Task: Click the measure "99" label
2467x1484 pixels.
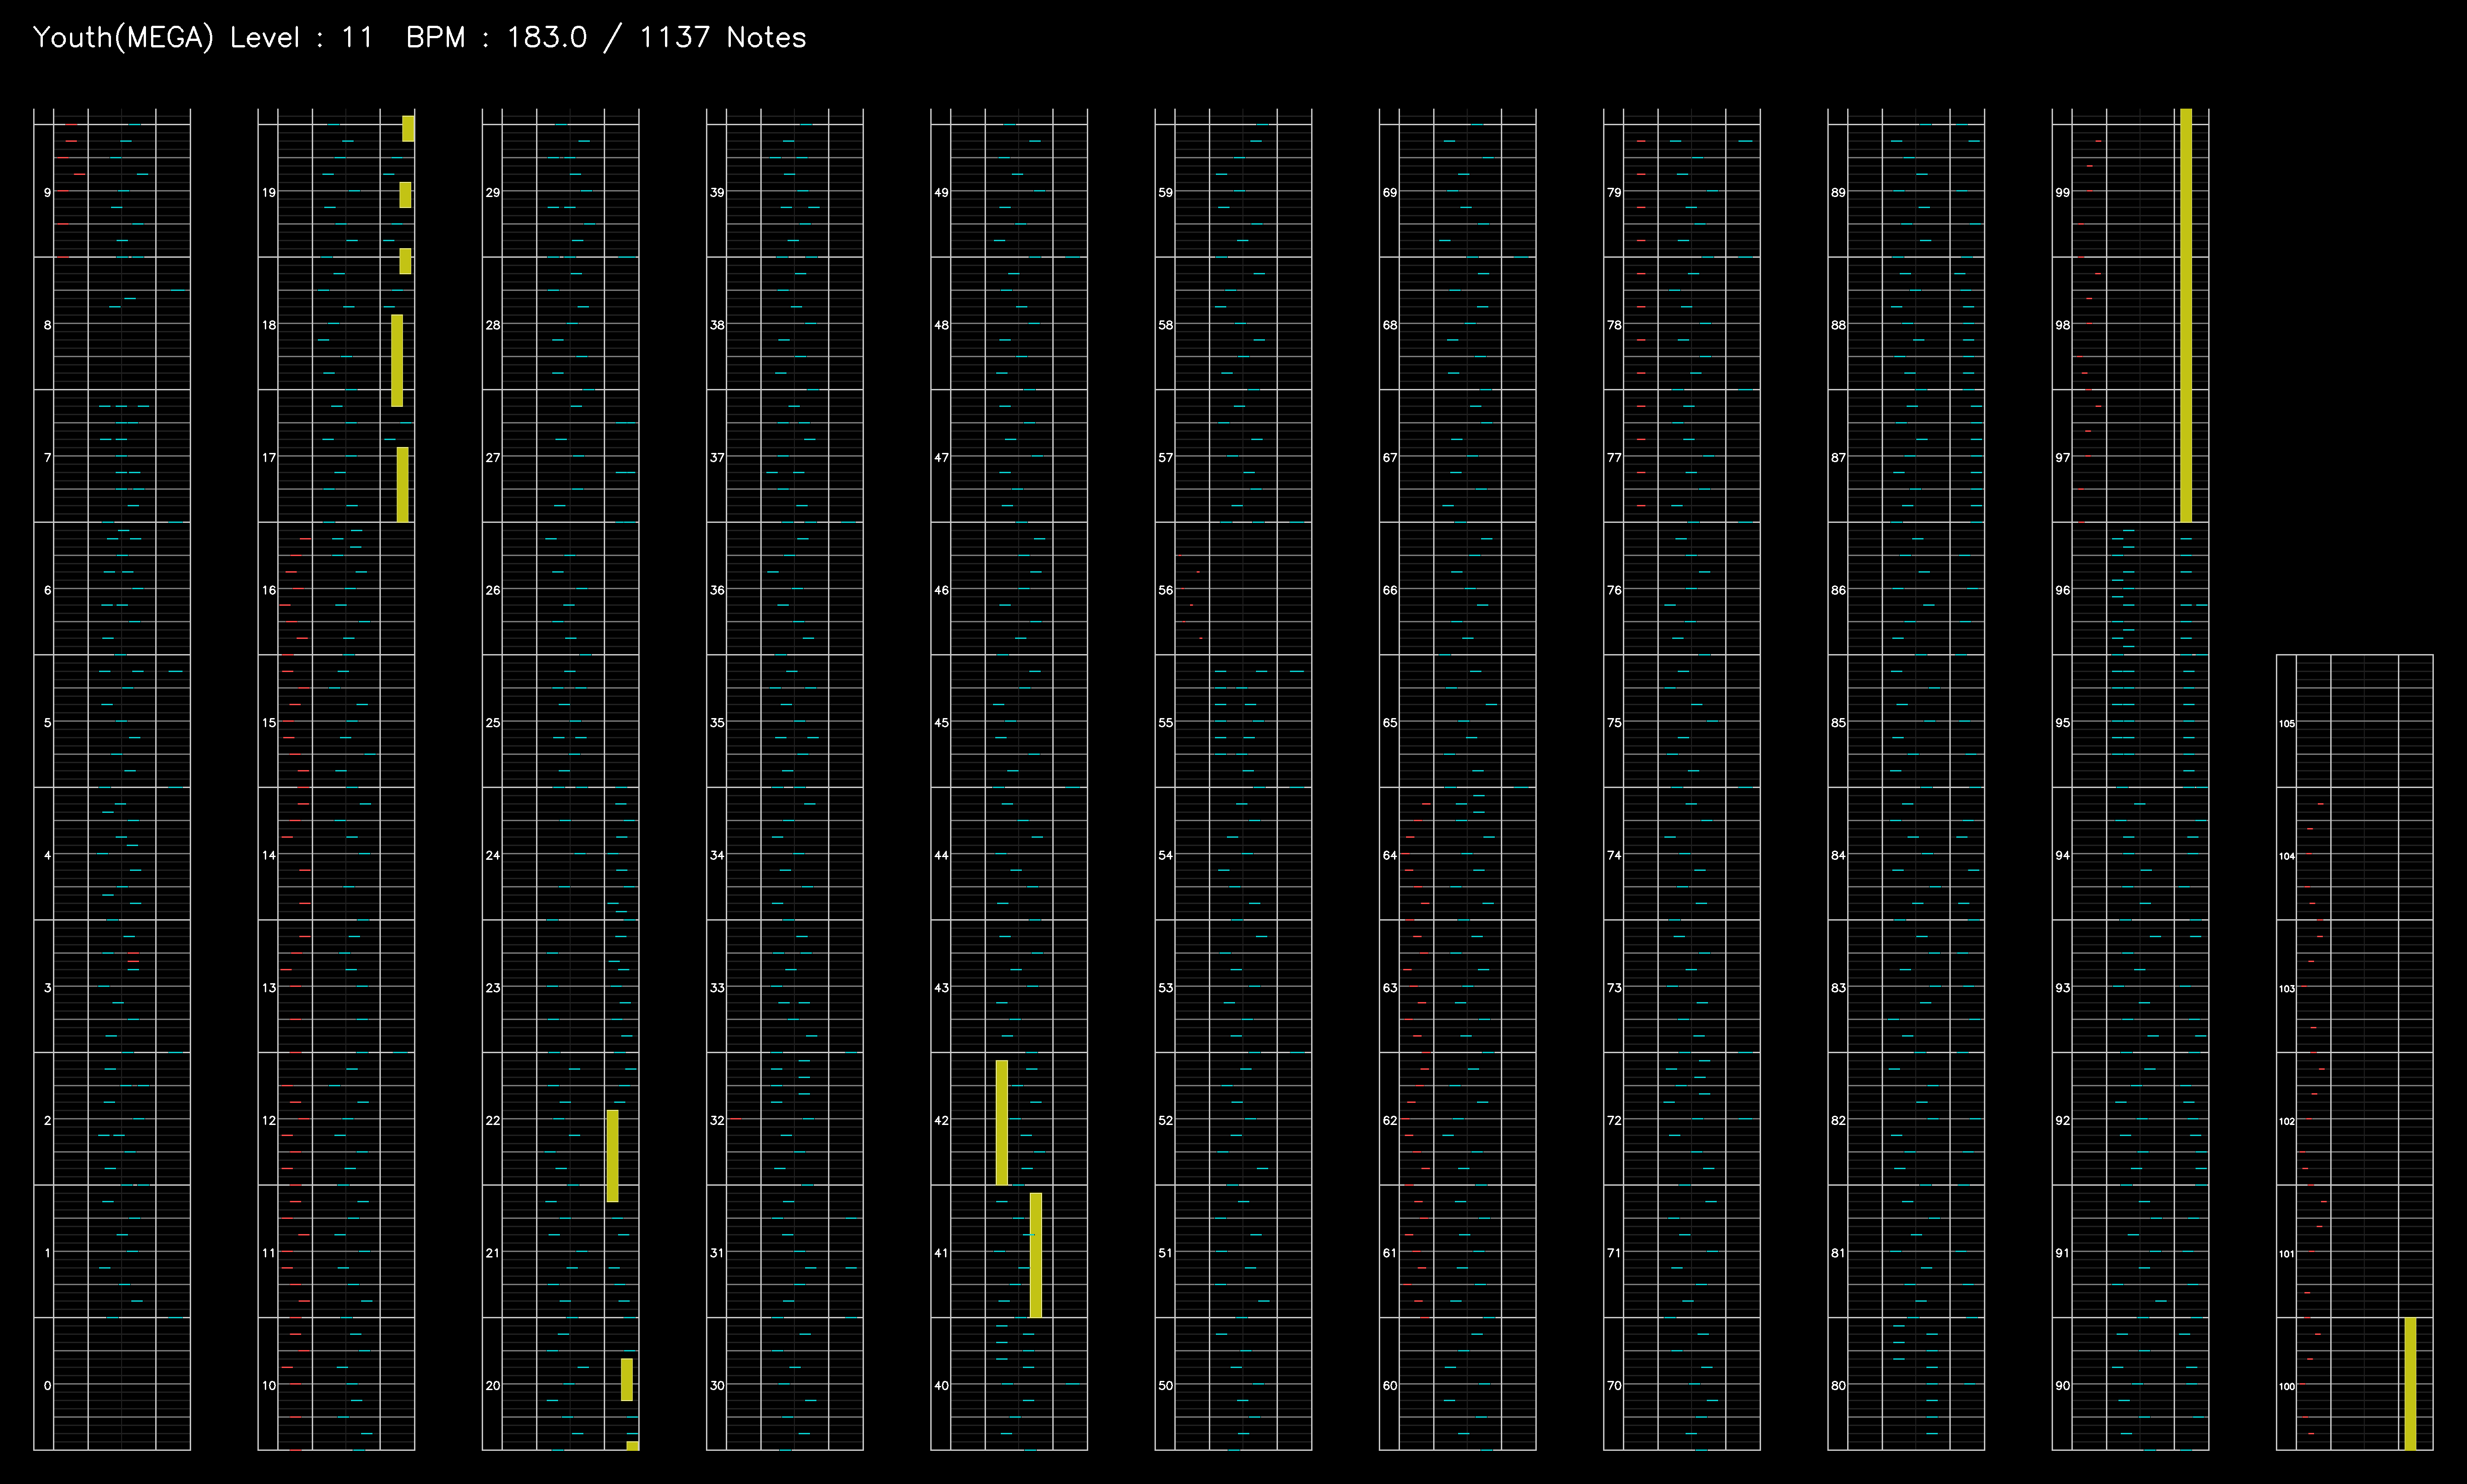Action: [2062, 192]
